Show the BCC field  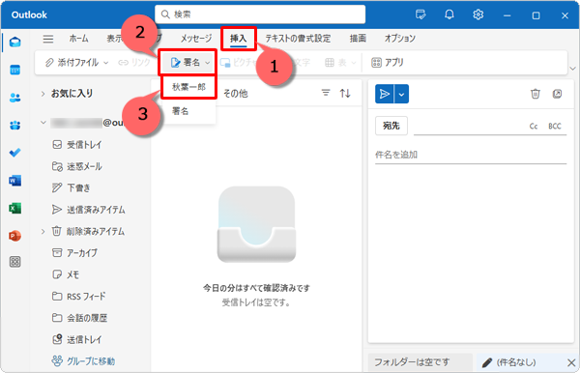click(x=555, y=127)
